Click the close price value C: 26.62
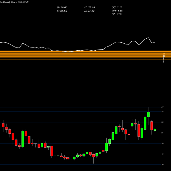171x171 pixels. (x=62, y=11)
